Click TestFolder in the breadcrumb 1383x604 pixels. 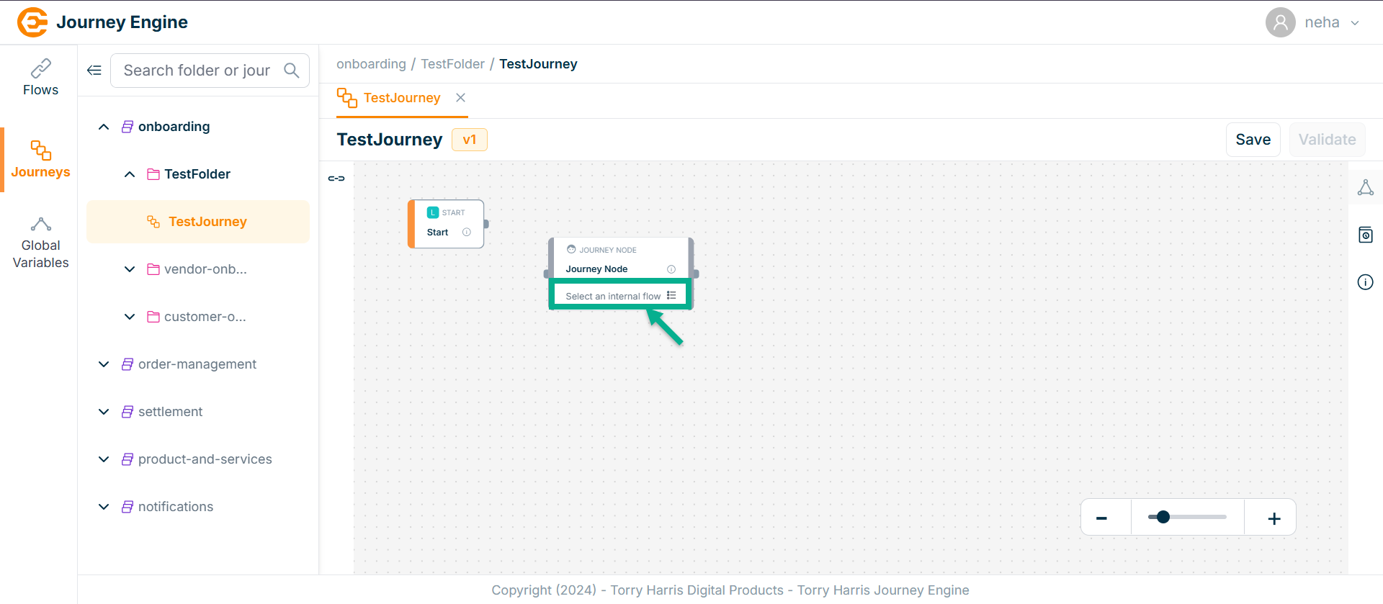coord(452,64)
